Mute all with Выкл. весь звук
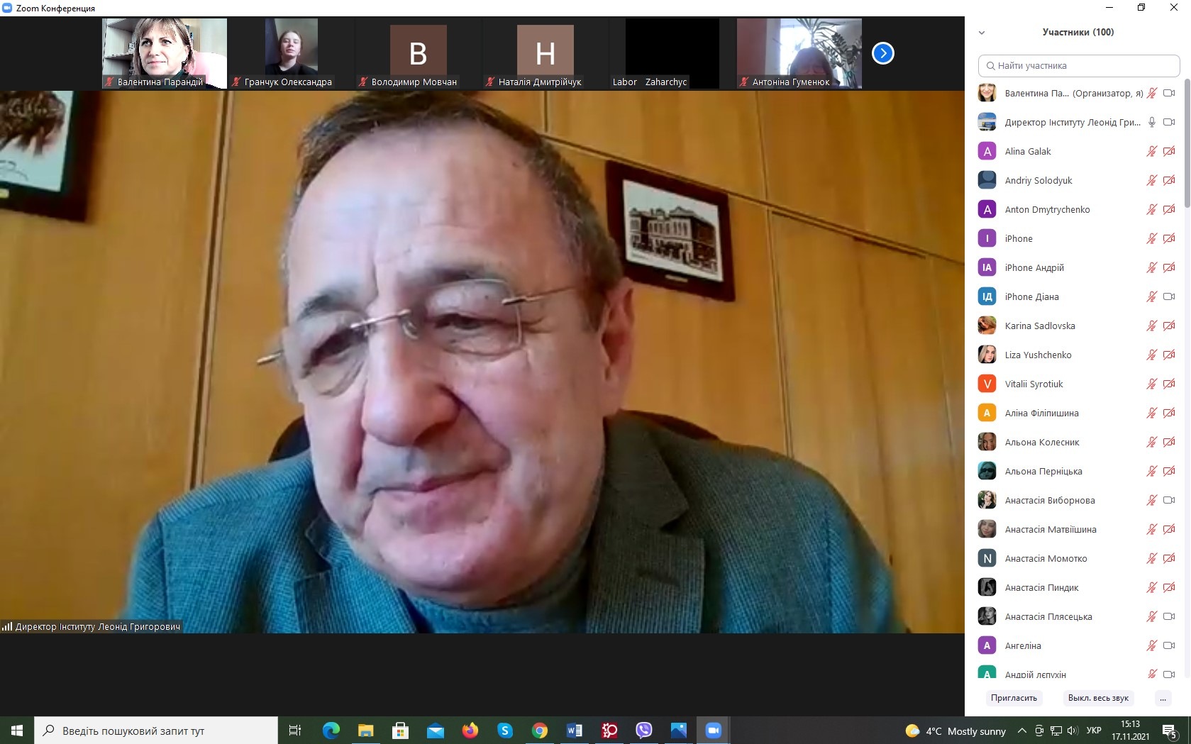The height and width of the screenshot is (744, 1191). pos(1098,698)
